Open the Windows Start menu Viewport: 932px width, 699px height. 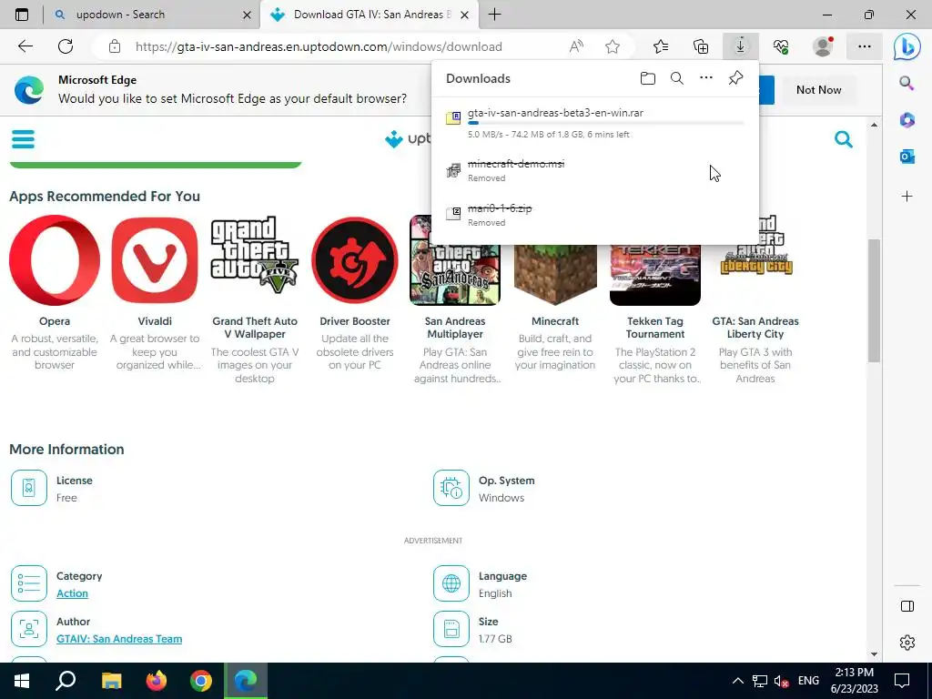[22, 681]
